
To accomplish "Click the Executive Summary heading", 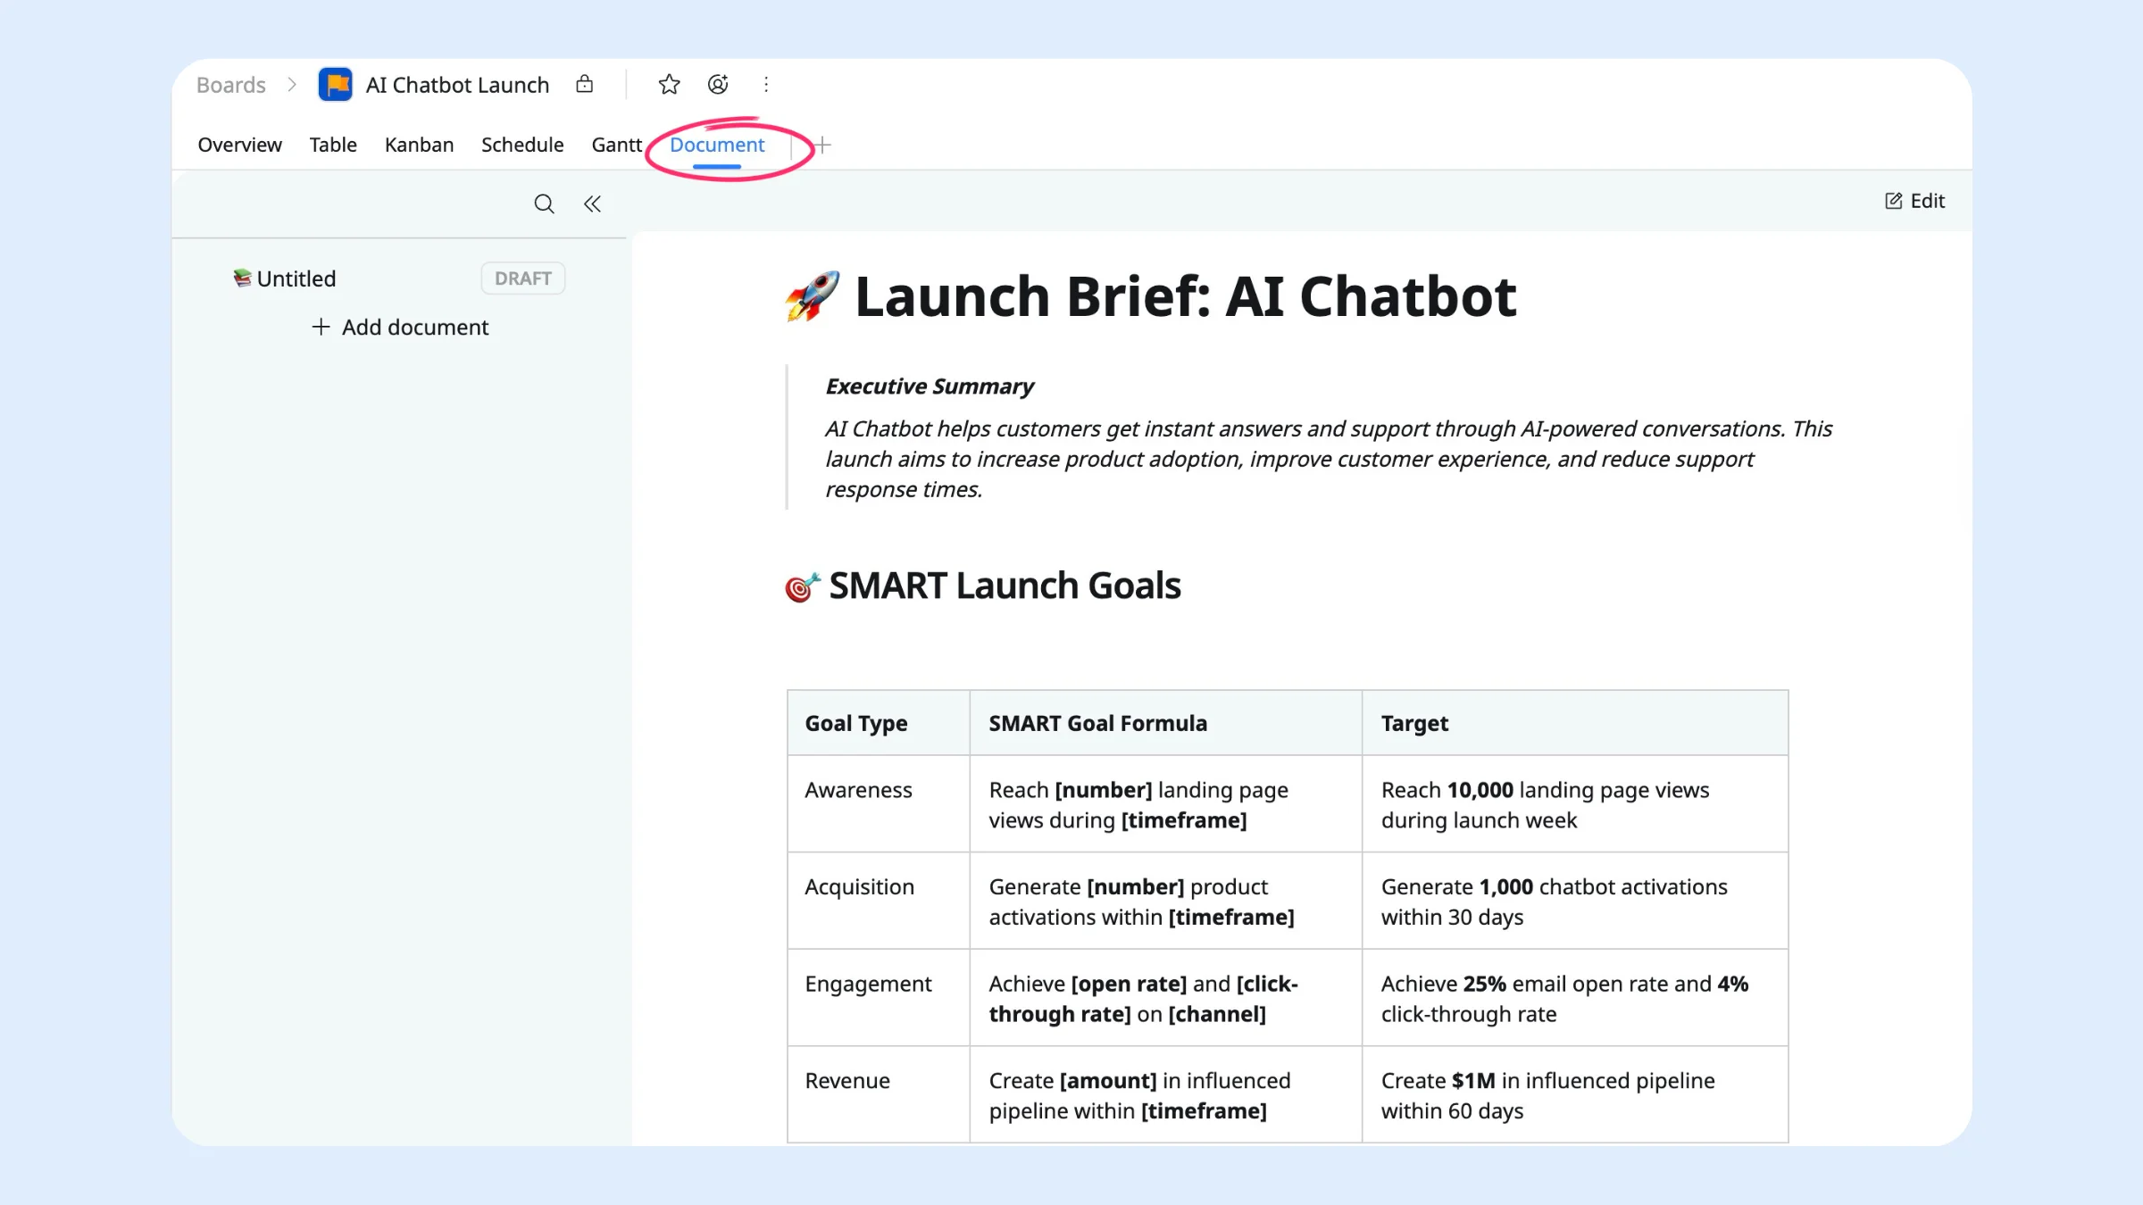I will tap(929, 386).
